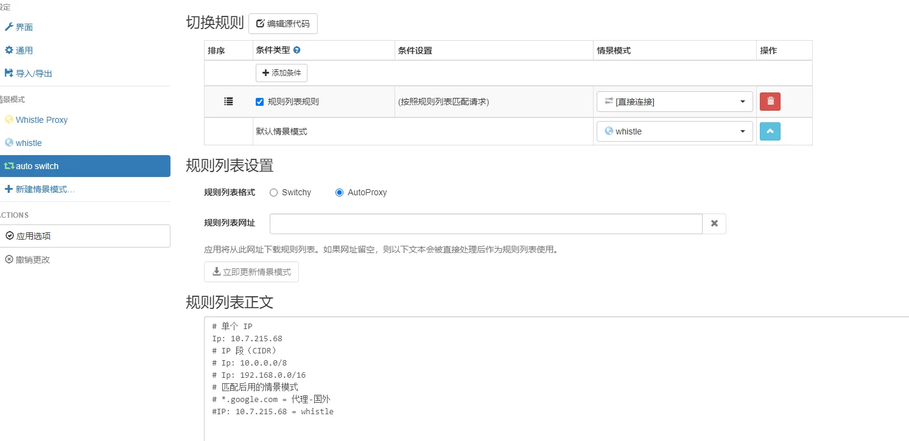This screenshot has width=909, height=441.
Task: Click the rule list URL input field
Action: tap(486, 224)
